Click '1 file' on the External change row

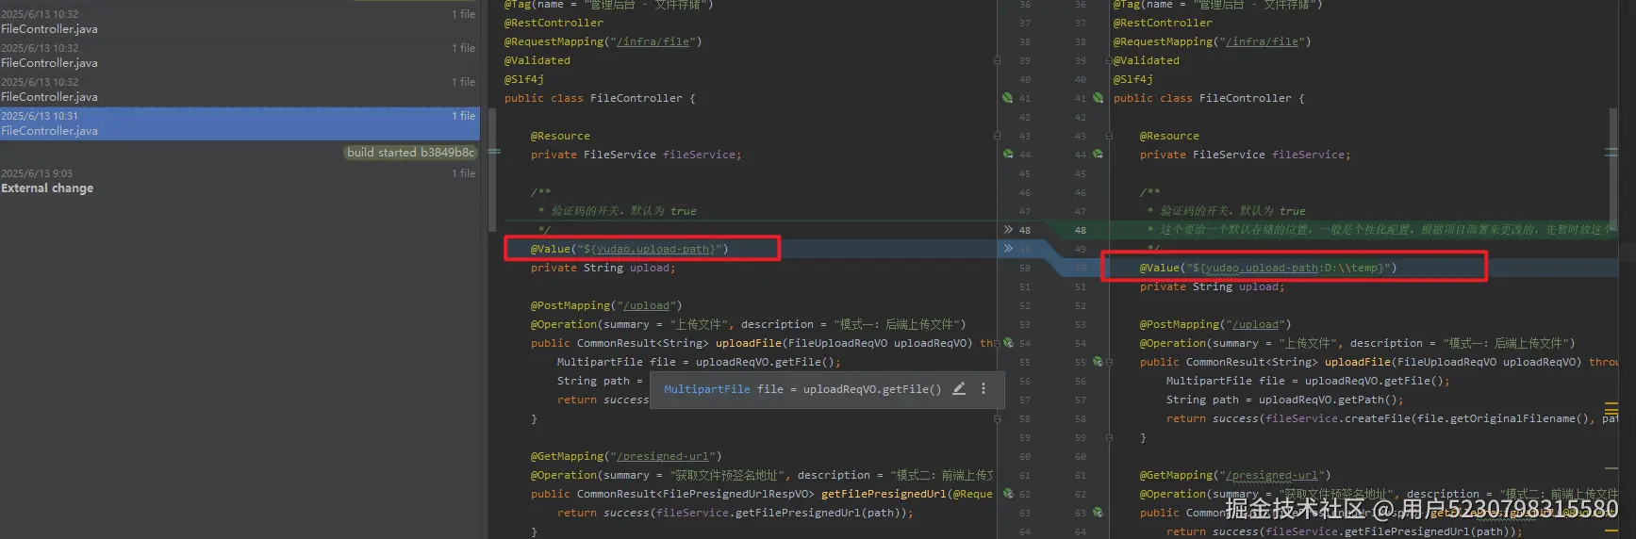463,173
